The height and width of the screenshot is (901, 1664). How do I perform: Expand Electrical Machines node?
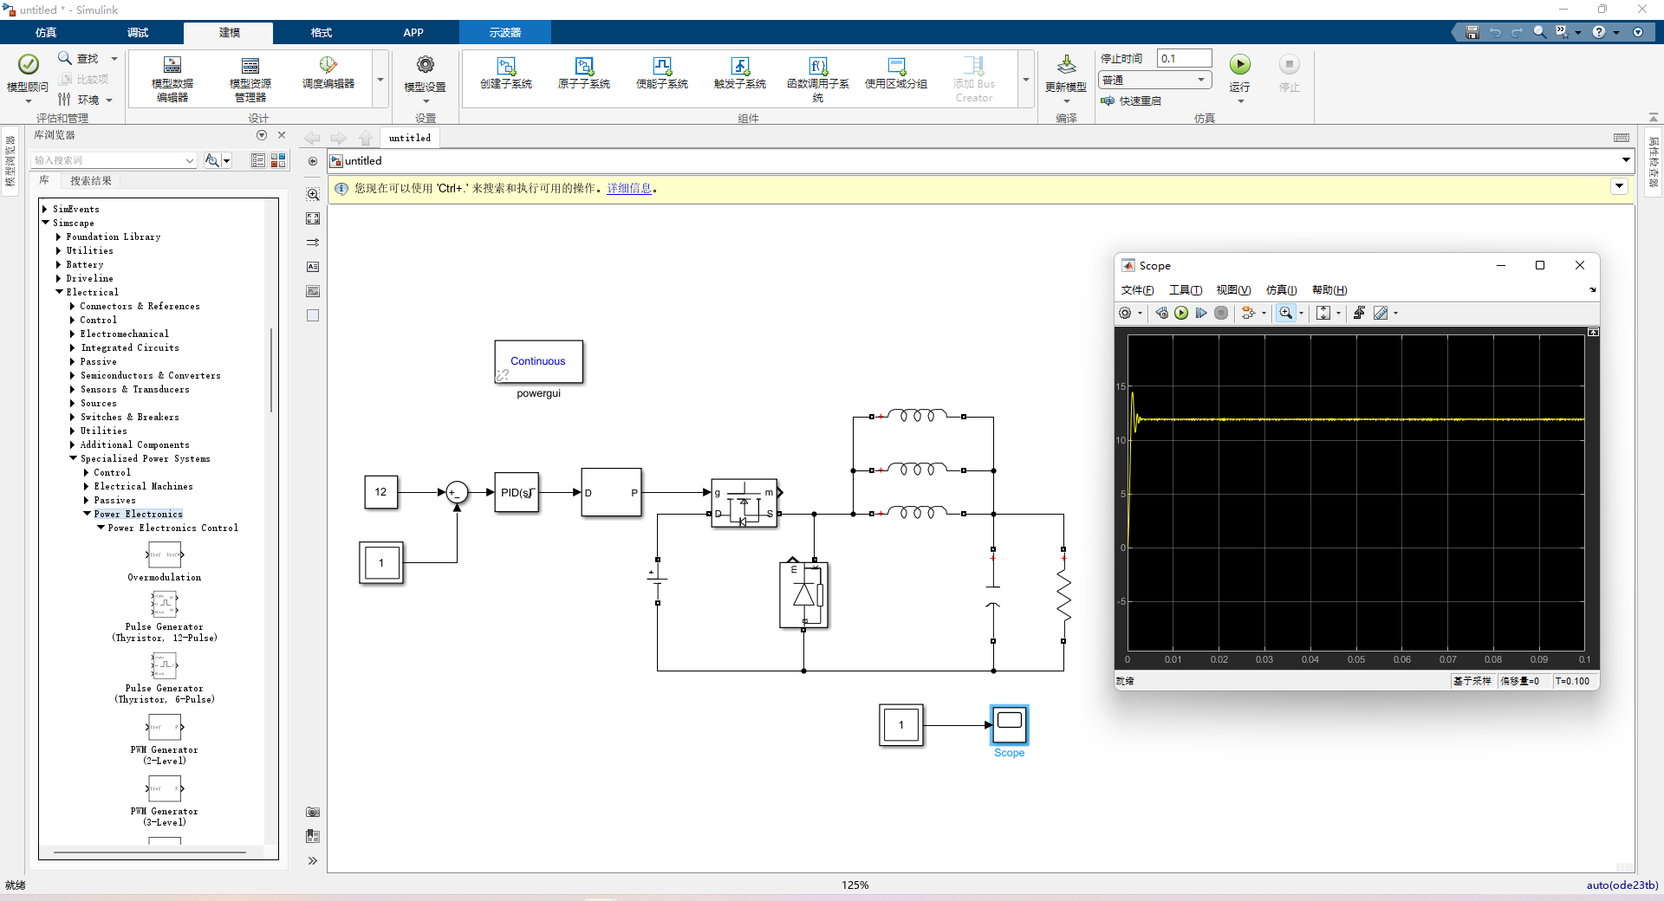87,486
